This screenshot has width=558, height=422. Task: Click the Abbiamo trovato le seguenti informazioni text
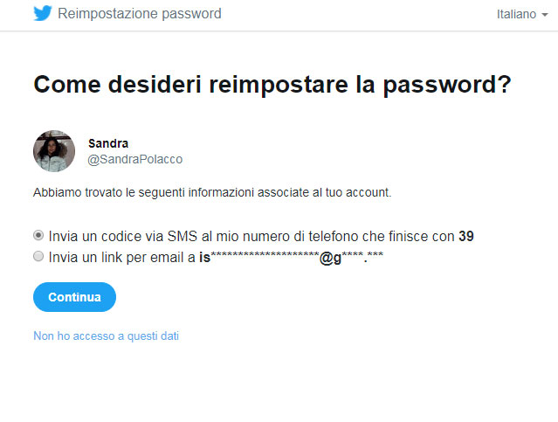(x=212, y=193)
